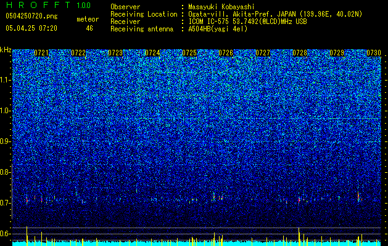The image size is (388, 246).
Task: Select observer name Masayuki Kobayashi
Action: [x=221, y=7]
